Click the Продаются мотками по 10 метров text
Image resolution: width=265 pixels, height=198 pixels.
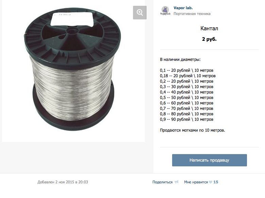(x=193, y=130)
